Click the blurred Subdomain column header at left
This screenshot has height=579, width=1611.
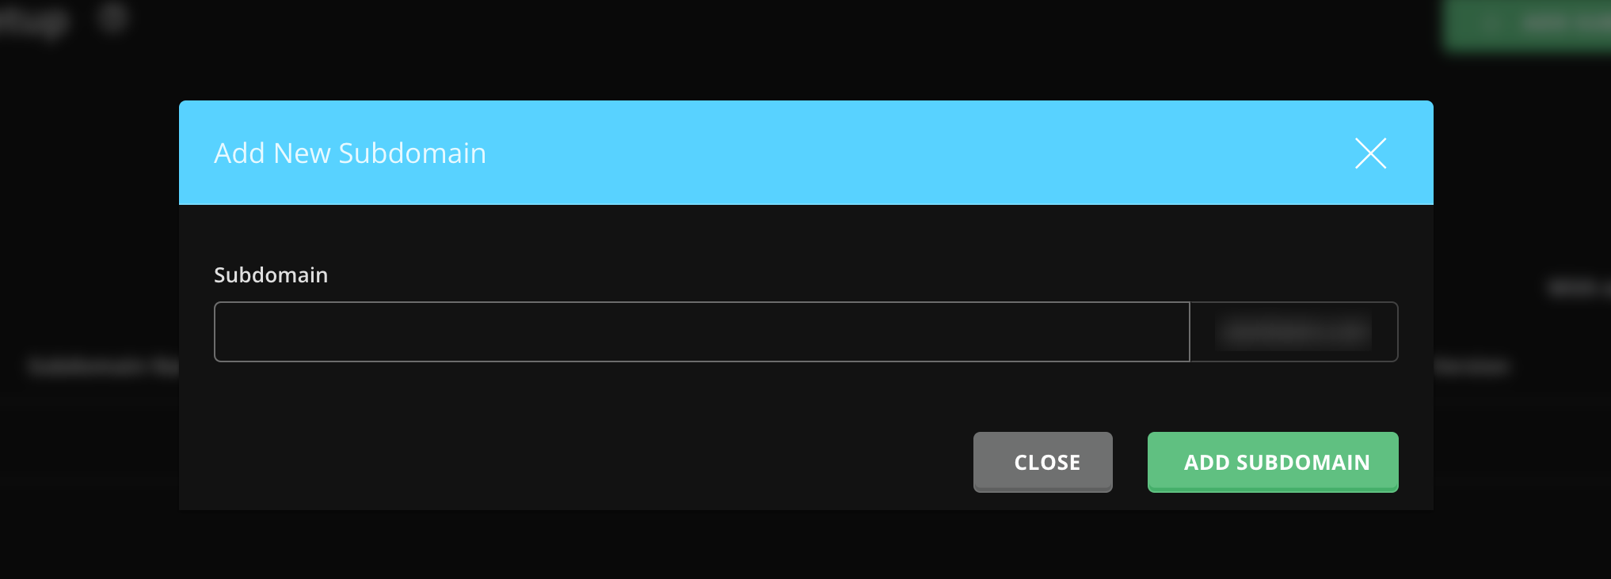tap(103, 366)
